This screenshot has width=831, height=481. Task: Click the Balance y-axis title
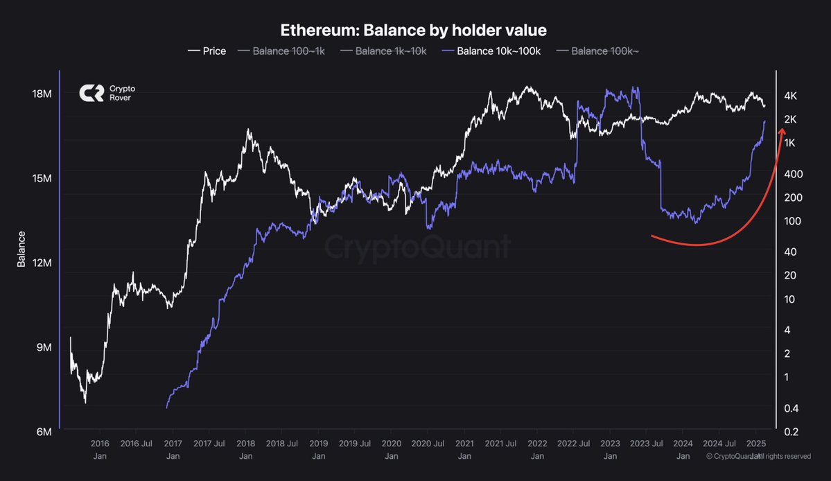pos(21,249)
